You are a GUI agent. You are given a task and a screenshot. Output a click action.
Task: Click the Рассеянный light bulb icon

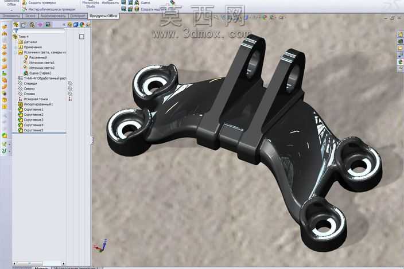click(26, 57)
